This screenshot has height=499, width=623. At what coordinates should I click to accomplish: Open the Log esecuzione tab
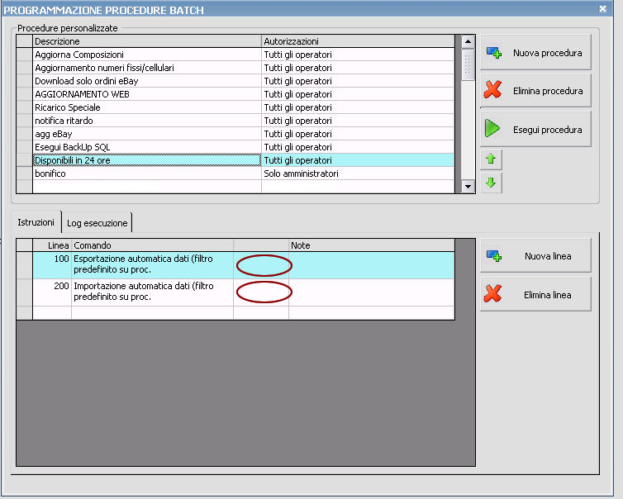97,223
